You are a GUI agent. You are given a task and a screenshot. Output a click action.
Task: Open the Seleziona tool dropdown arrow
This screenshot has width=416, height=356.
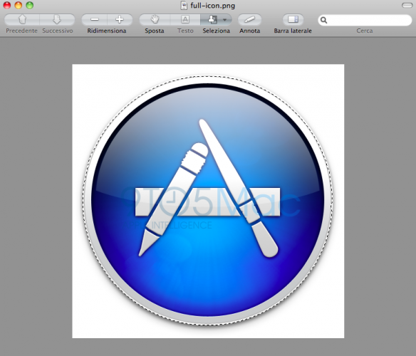224,20
